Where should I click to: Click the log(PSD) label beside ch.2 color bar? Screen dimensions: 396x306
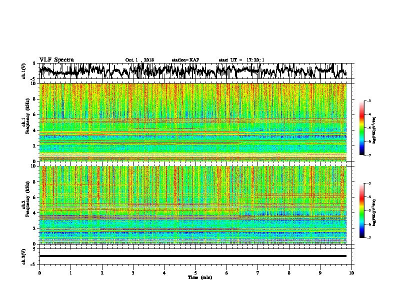coord(374,212)
